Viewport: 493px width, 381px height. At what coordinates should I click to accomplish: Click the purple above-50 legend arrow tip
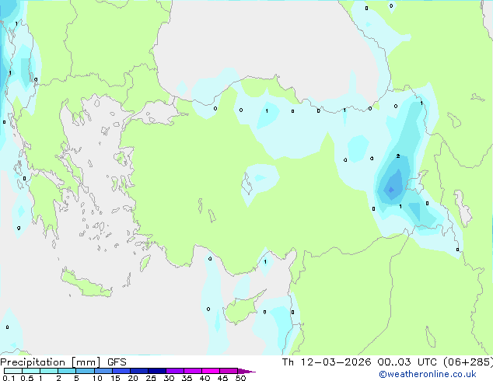(x=247, y=371)
